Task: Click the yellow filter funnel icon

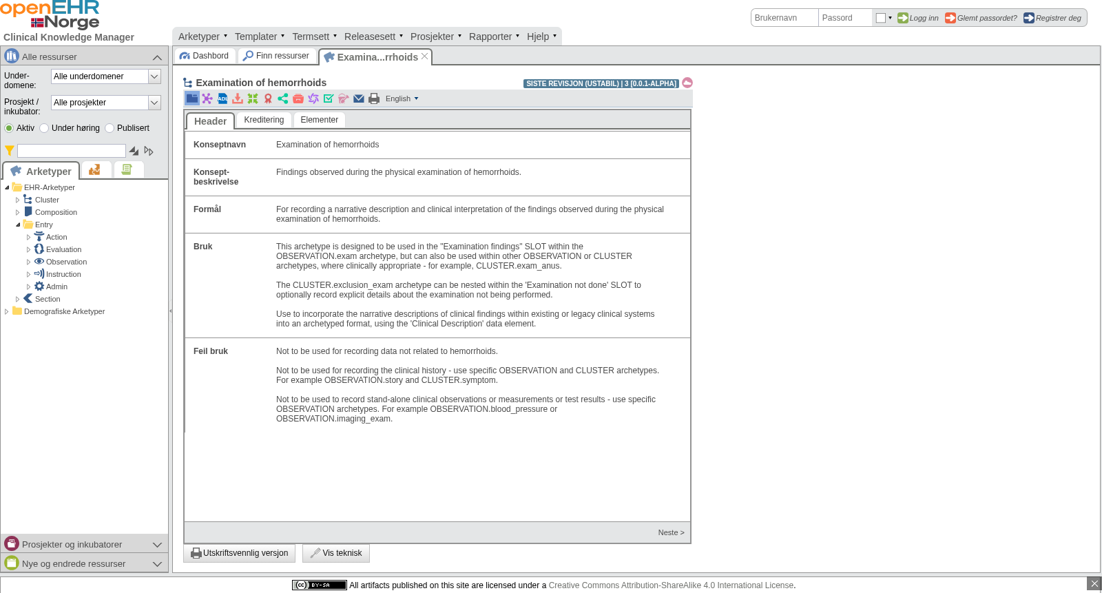Action: [x=10, y=150]
